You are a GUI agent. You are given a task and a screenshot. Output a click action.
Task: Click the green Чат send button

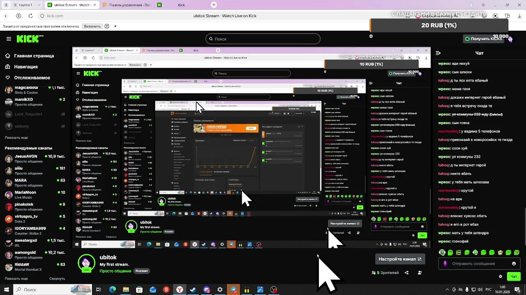pyautogui.click(x=514, y=277)
